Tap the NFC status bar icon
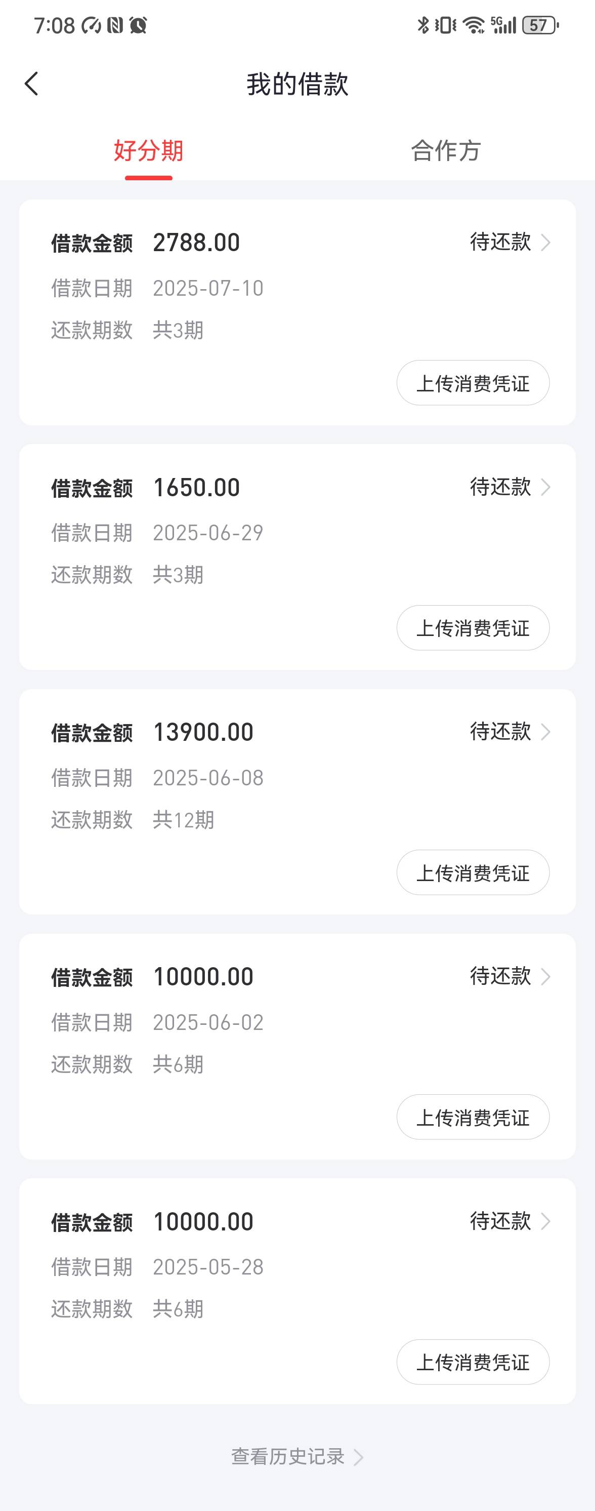 pos(115,25)
